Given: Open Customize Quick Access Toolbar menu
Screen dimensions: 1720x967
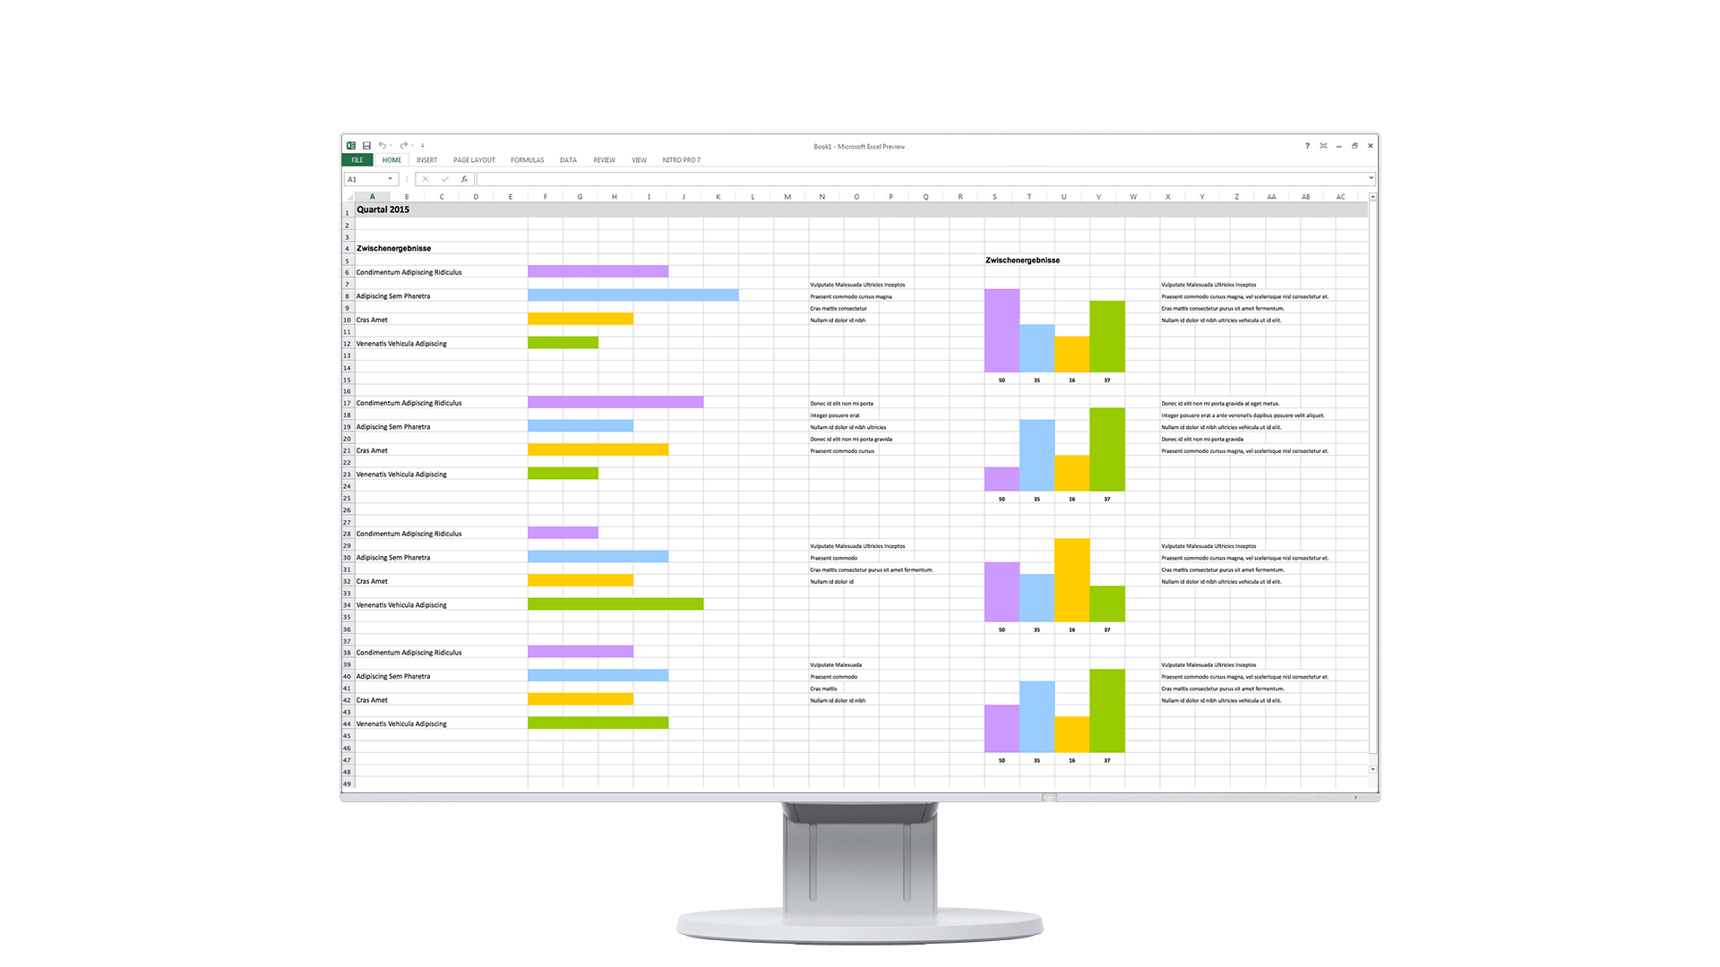Looking at the screenshot, I should (423, 145).
